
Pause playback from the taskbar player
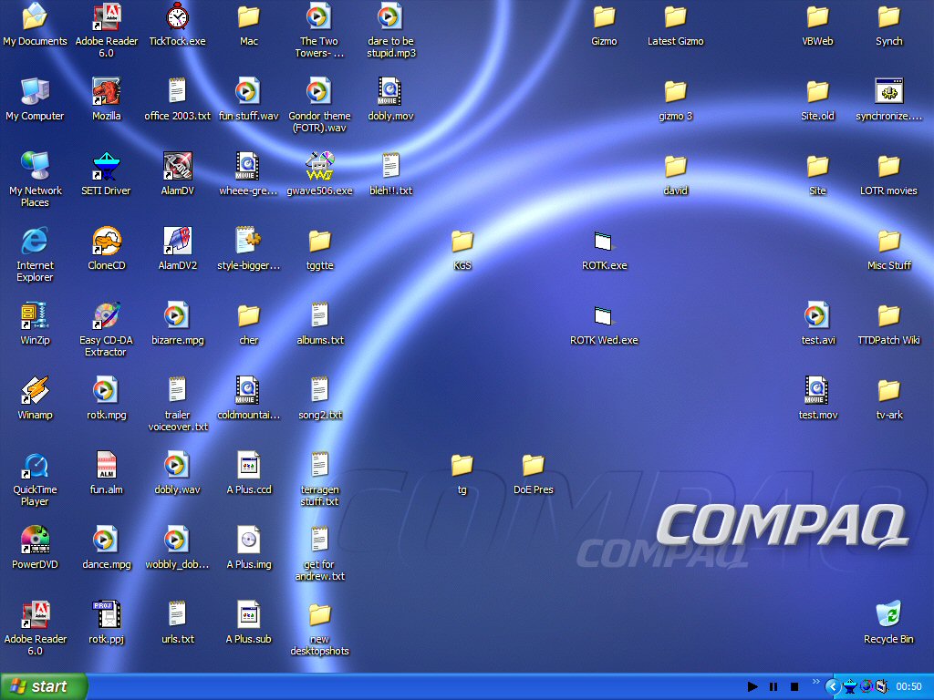click(x=773, y=686)
